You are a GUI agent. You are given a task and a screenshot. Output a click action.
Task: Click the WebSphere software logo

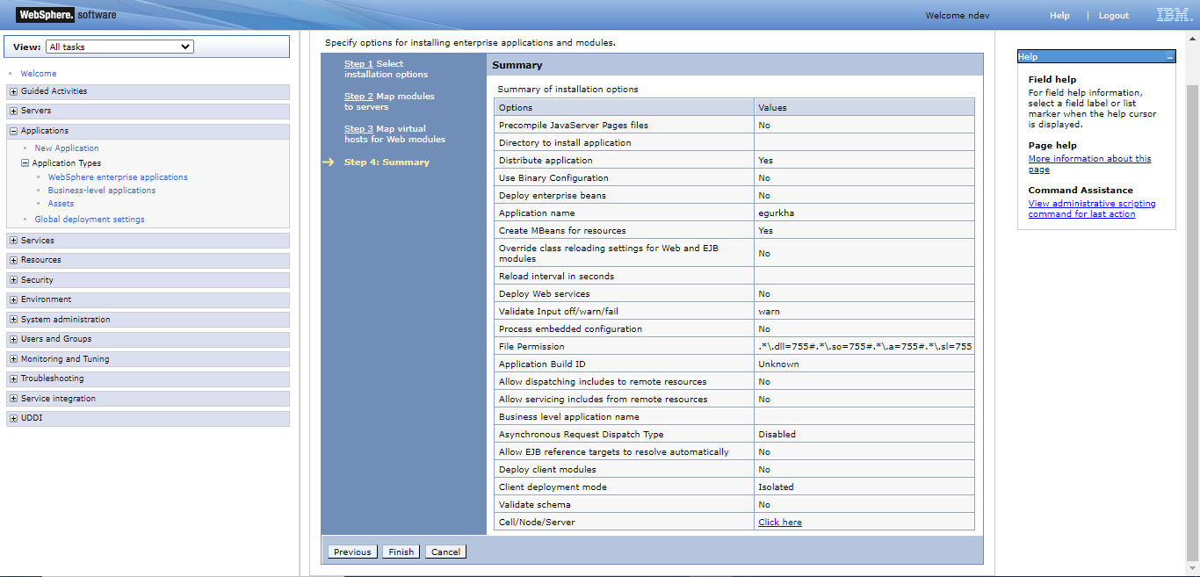67,15
